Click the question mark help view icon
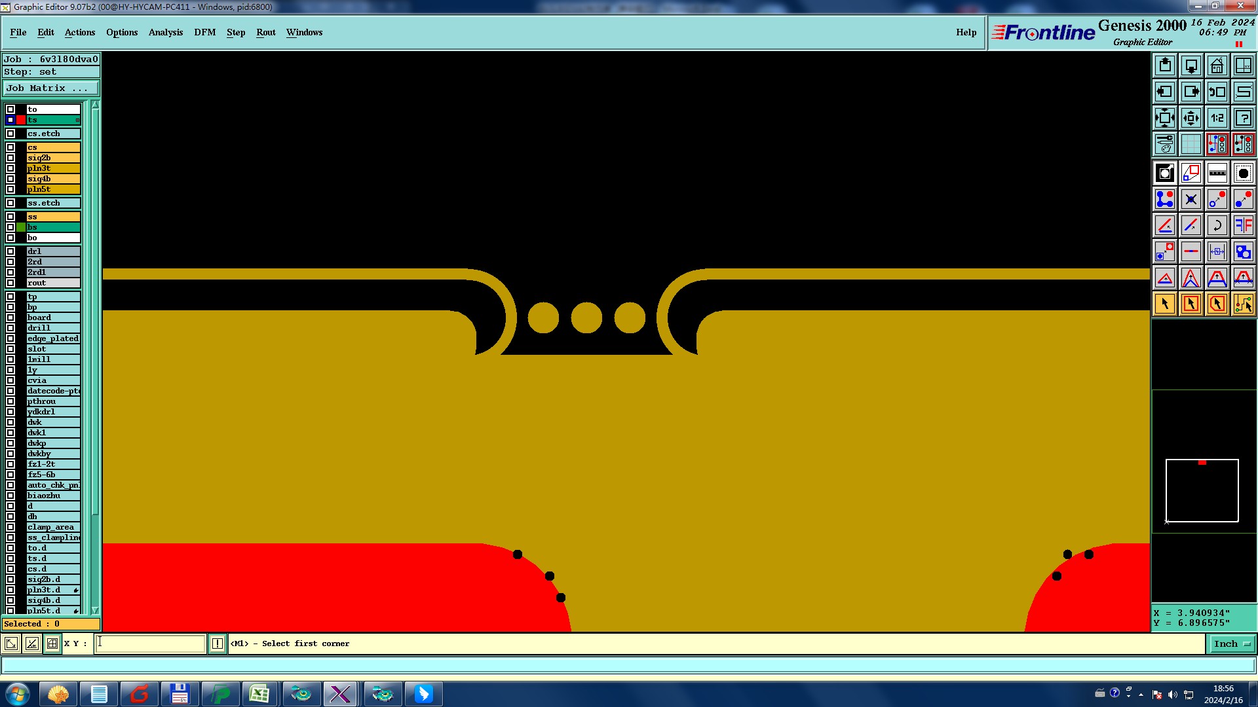 coord(1243,118)
